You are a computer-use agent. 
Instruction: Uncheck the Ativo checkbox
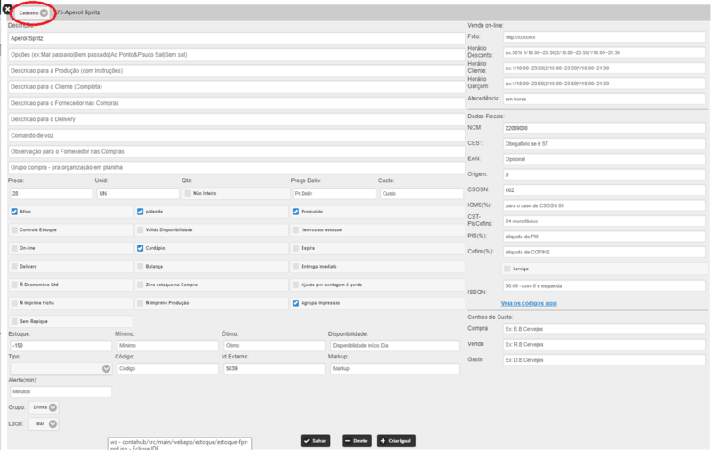pos(14,212)
